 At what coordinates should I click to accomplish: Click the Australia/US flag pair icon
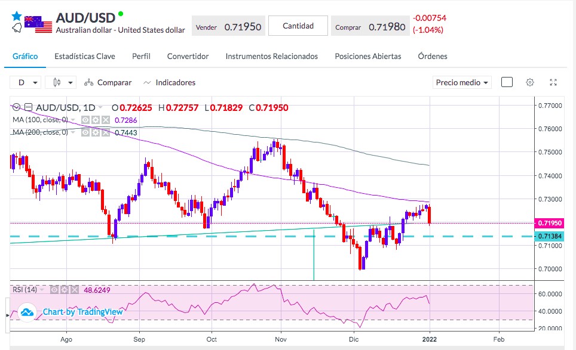pos(38,24)
